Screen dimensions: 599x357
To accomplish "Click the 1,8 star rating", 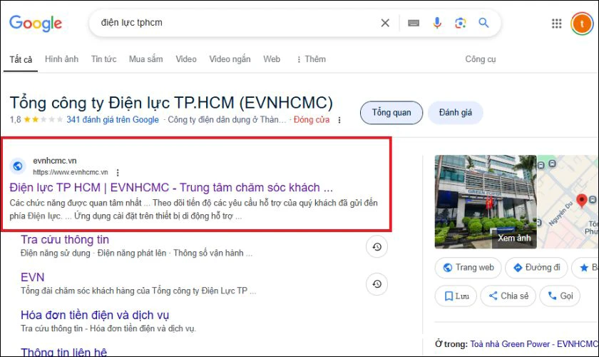I will (36, 120).
